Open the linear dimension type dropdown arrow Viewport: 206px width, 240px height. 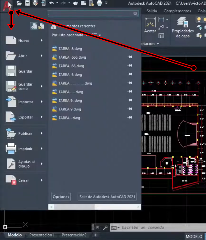point(167,20)
